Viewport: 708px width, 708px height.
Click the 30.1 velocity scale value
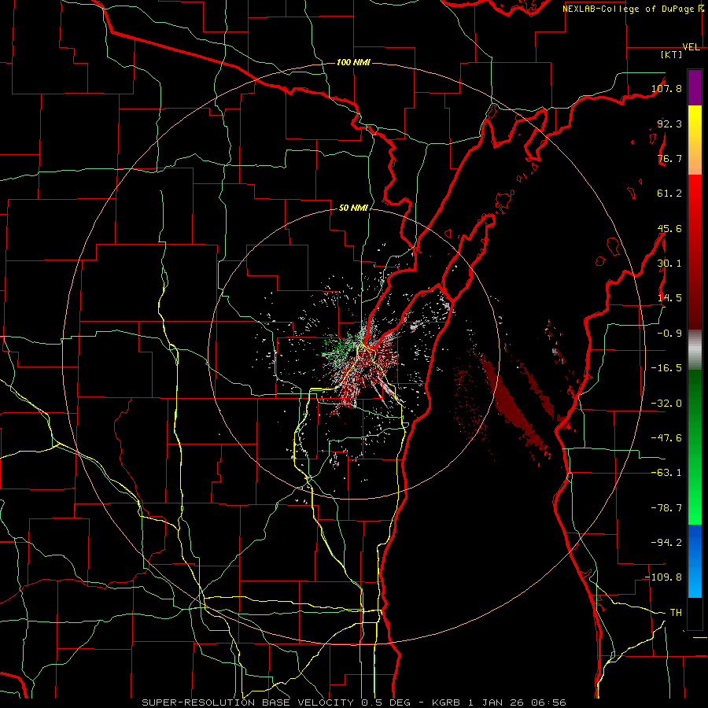[x=669, y=263]
